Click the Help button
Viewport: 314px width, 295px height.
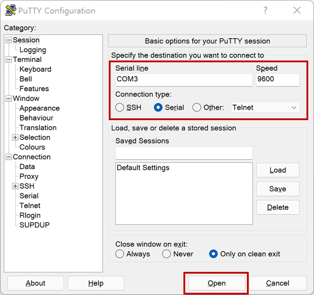tap(96, 283)
